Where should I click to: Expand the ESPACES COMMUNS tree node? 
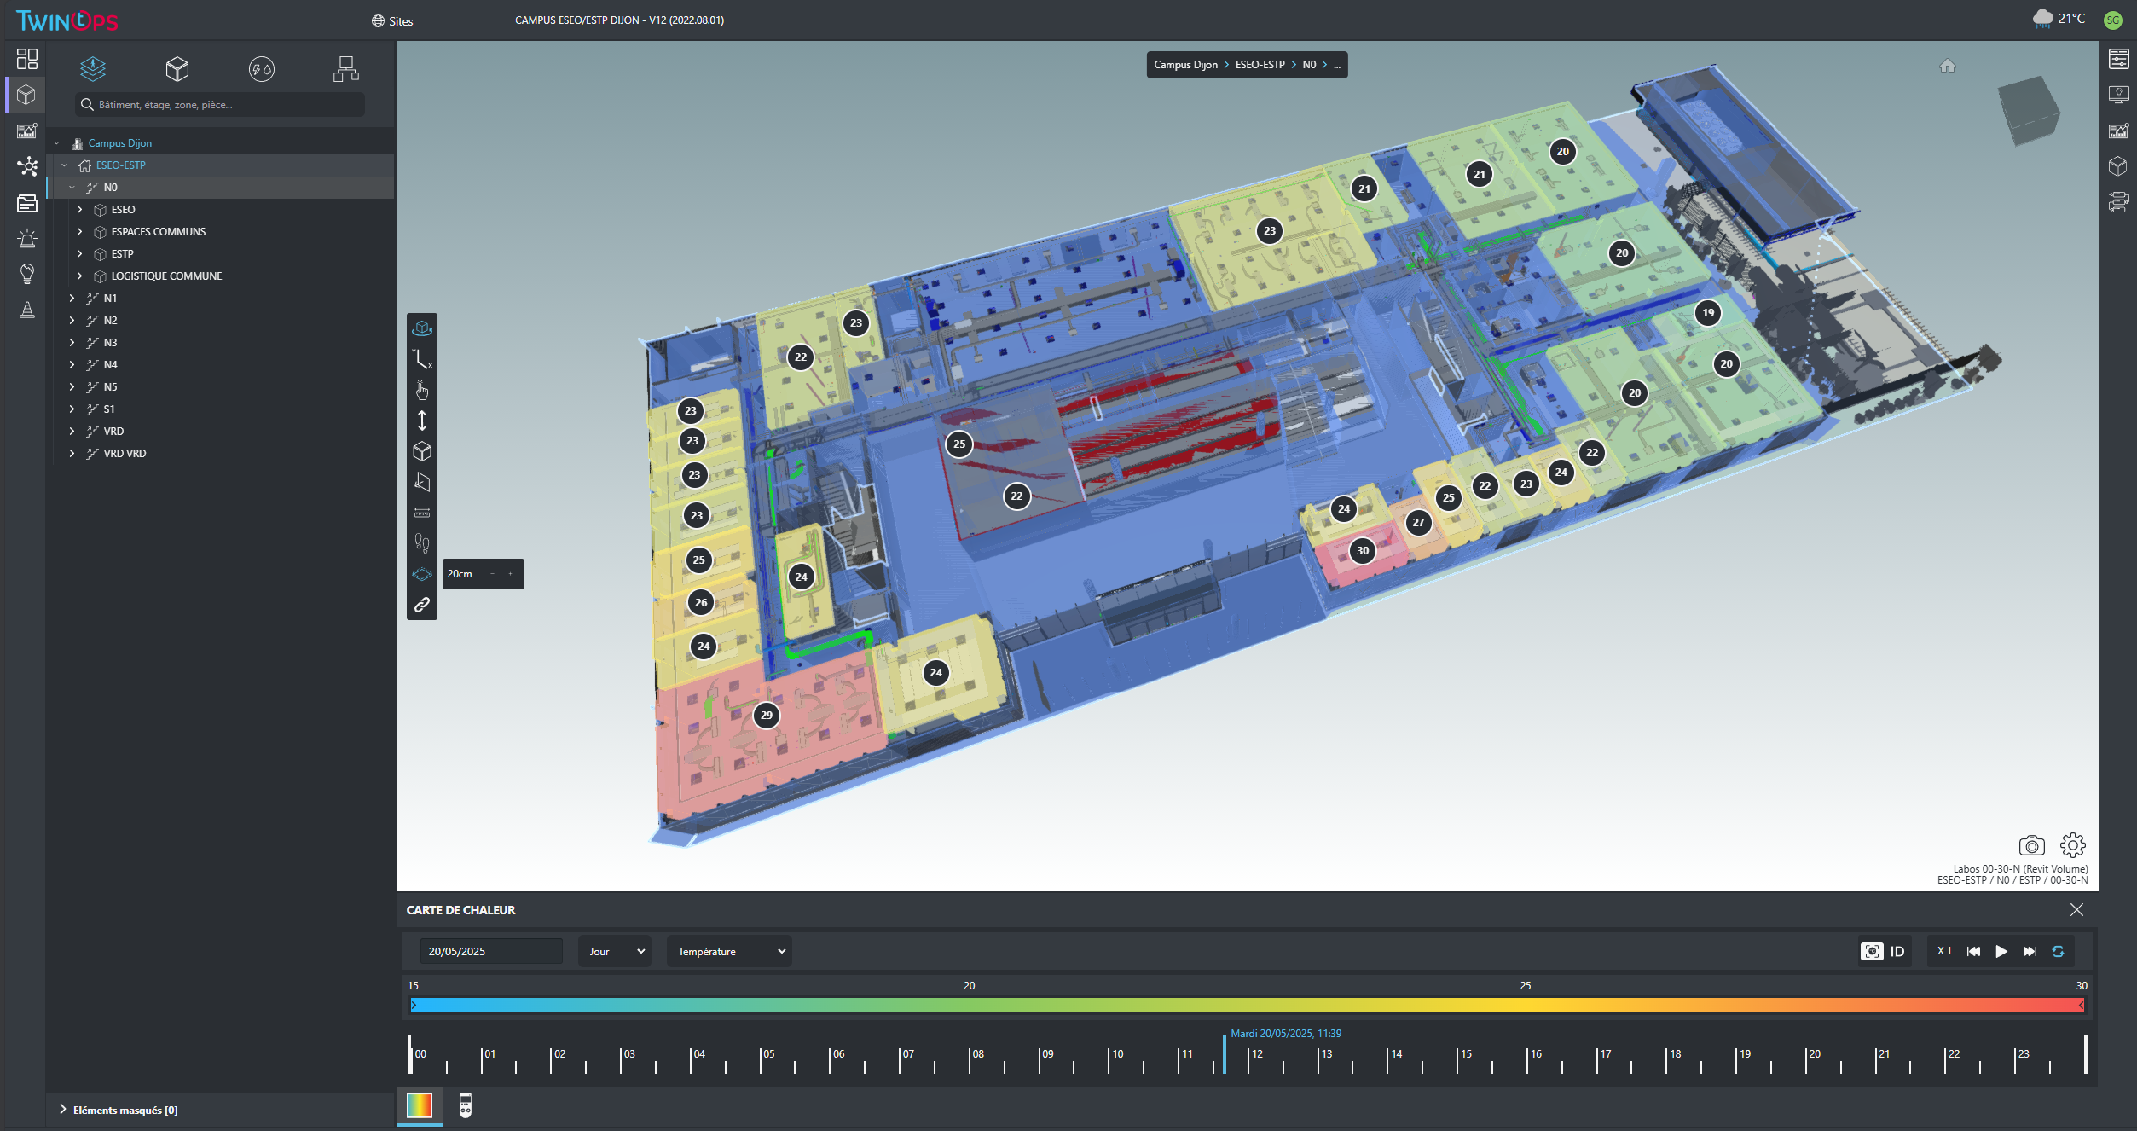click(79, 232)
